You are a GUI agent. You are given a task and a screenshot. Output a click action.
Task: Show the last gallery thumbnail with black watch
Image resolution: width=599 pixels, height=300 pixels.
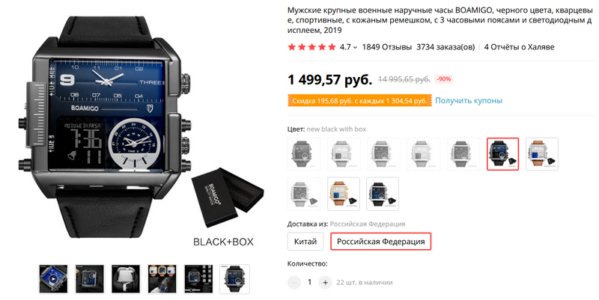click(x=234, y=279)
